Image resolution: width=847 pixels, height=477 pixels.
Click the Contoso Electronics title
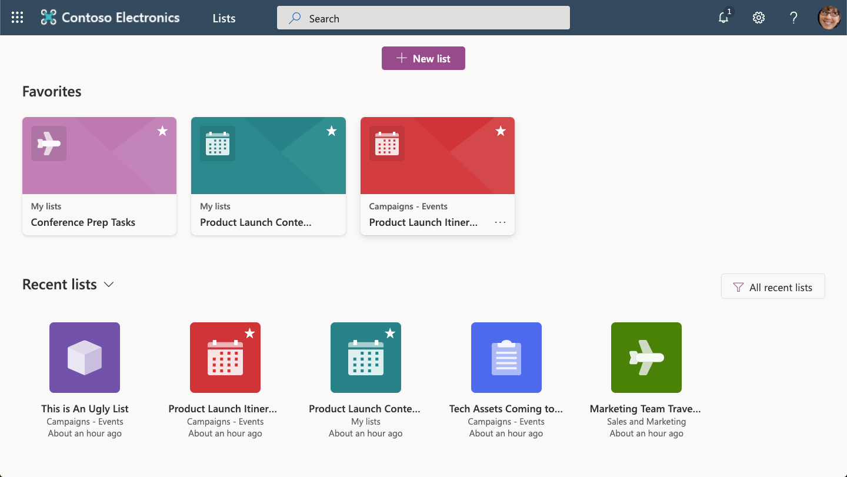tap(121, 18)
